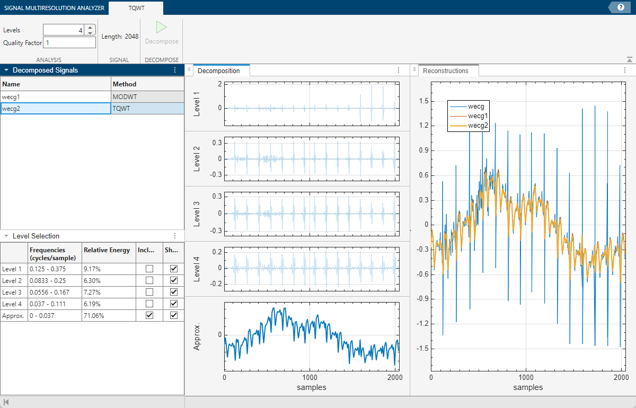Collapse the Decomposed Signals section

click(x=5, y=70)
